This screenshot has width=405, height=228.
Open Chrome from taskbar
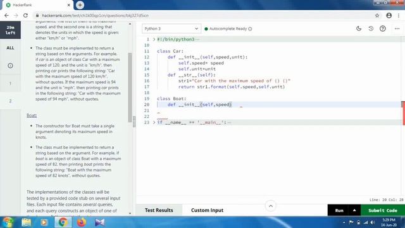(63, 222)
